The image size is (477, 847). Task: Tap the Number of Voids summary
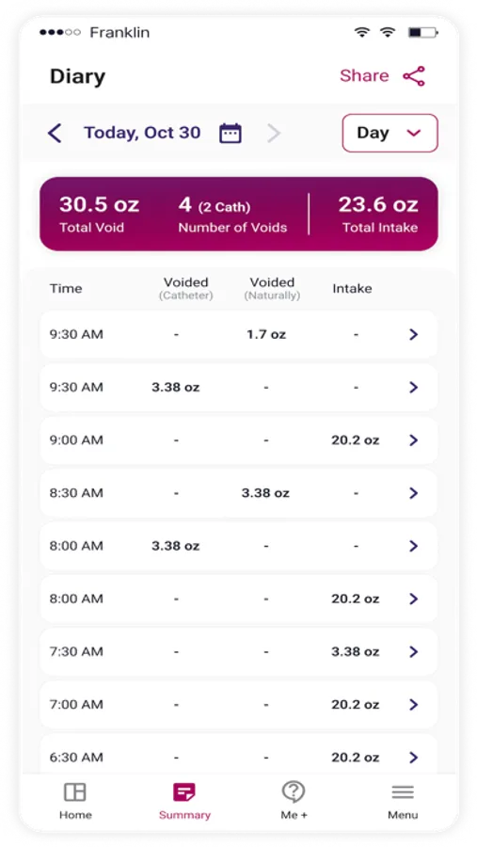[232, 214]
